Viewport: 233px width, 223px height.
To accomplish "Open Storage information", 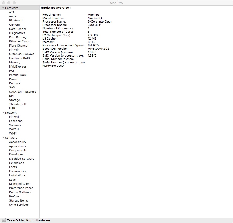I will [15, 100].
